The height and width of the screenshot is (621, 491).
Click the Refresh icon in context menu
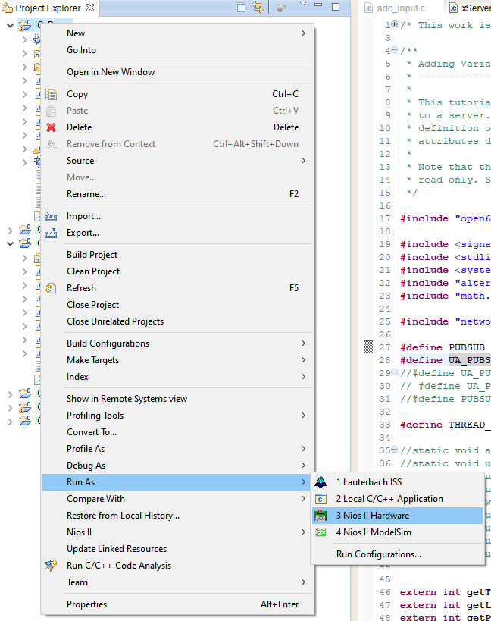pos(52,288)
